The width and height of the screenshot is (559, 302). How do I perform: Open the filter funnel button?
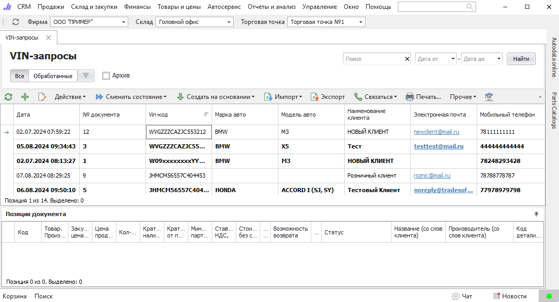coord(86,76)
